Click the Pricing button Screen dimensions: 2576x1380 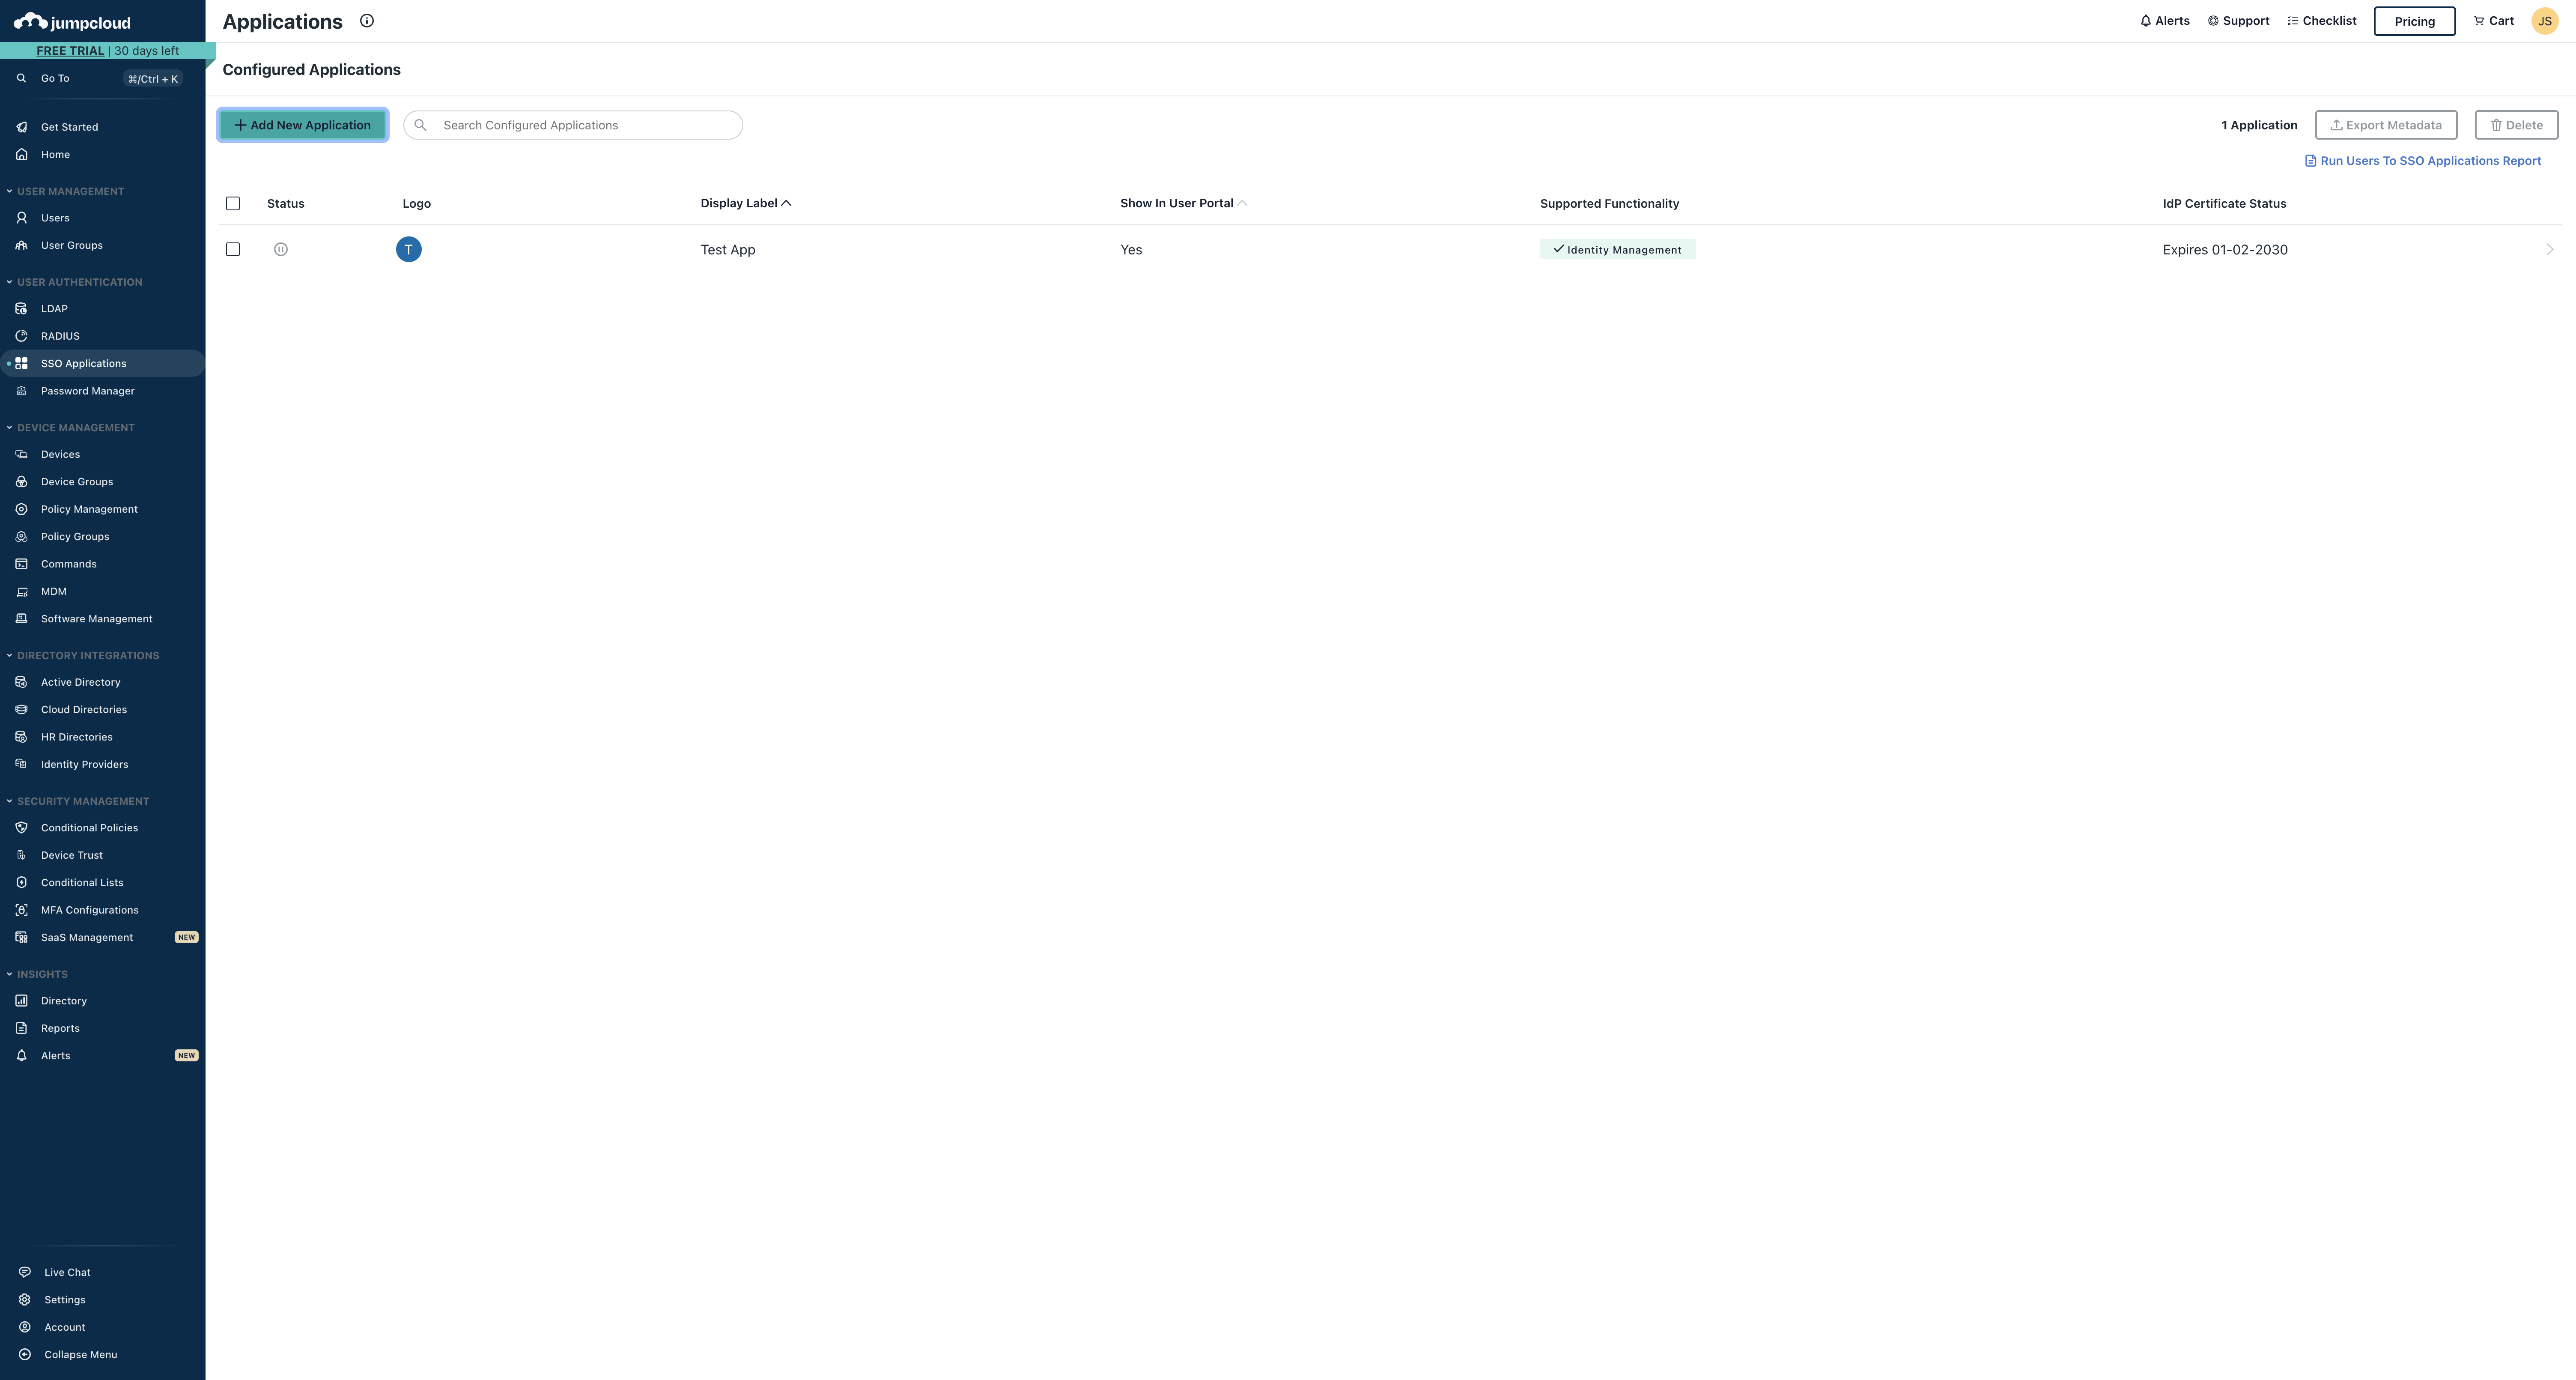coord(2414,21)
